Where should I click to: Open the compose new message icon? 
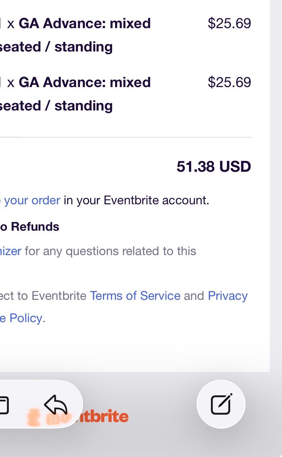(221, 404)
